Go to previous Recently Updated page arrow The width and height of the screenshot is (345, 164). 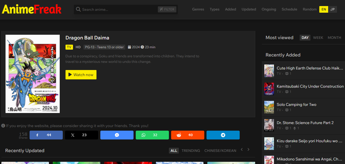point(242,149)
